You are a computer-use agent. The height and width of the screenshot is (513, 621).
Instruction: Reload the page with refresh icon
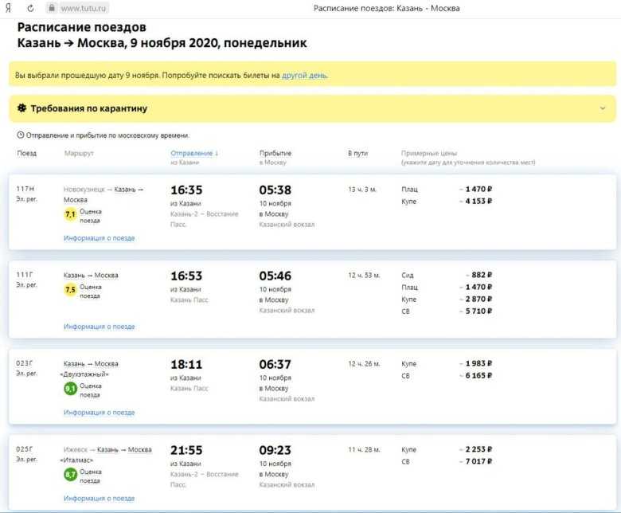pos(30,8)
